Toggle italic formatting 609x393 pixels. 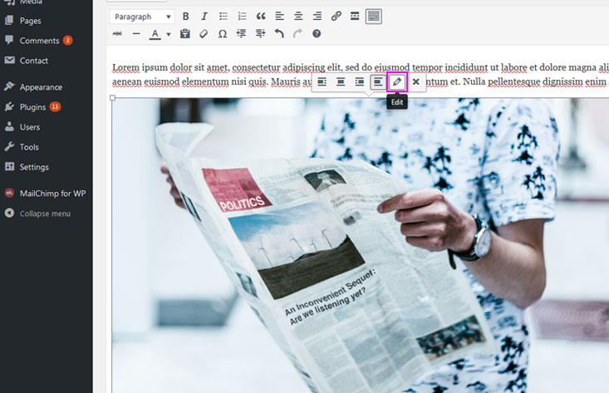click(x=204, y=17)
